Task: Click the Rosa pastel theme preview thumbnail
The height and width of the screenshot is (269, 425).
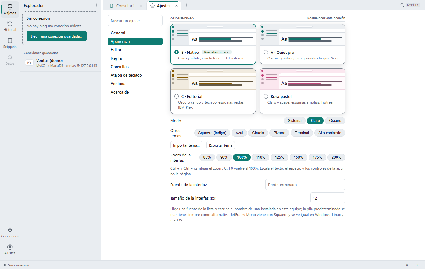Action: [302, 79]
